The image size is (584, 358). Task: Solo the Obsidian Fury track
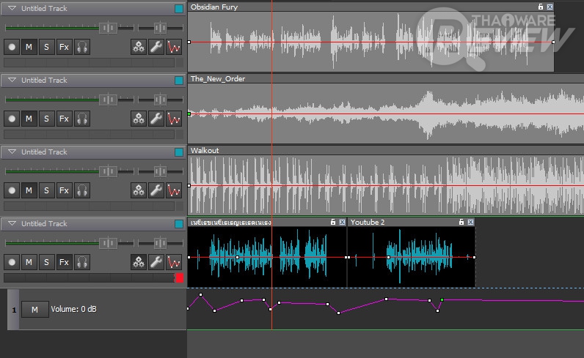tap(46, 47)
